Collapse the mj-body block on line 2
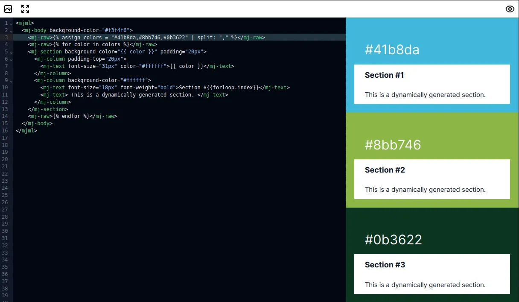The width and height of the screenshot is (519, 302). (x=11, y=31)
